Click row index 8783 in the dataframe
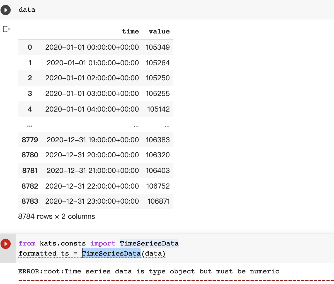This screenshot has height=284, width=334. (30, 201)
